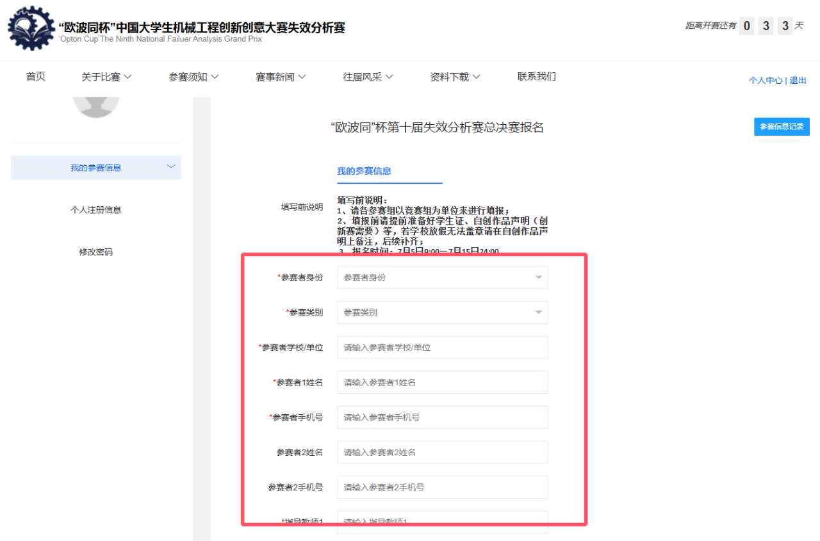Open the 联系我们 page
This screenshot has height=541, width=820.
pyautogui.click(x=536, y=77)
